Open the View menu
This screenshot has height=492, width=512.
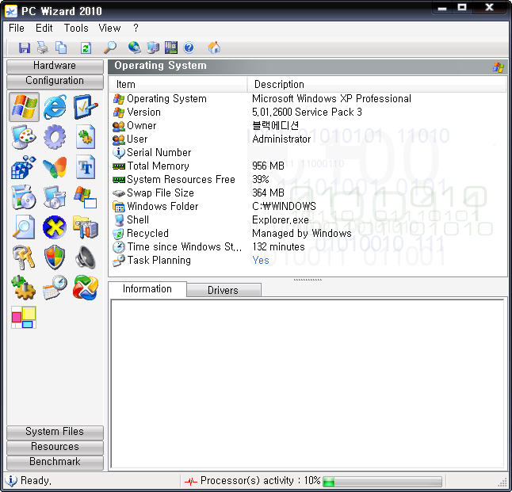(x=109, y=28)
